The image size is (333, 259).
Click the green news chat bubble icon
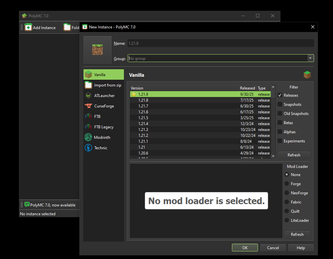point(27,204)
